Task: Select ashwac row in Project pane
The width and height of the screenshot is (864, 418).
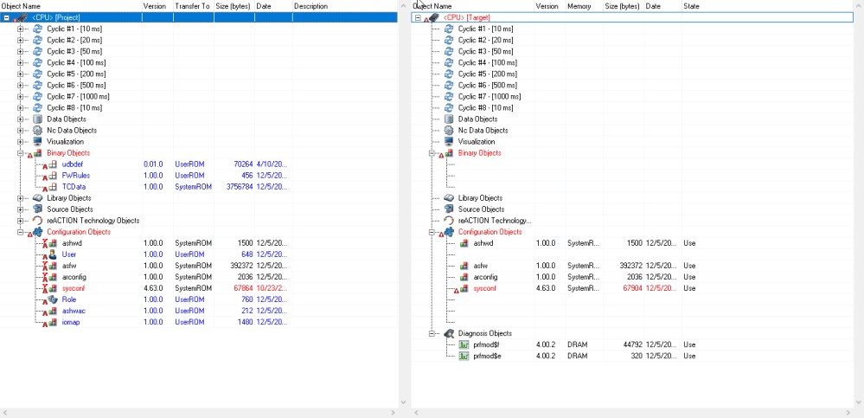Action: (x=199, y=311)
